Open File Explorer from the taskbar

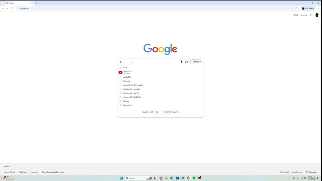(166, 178)
